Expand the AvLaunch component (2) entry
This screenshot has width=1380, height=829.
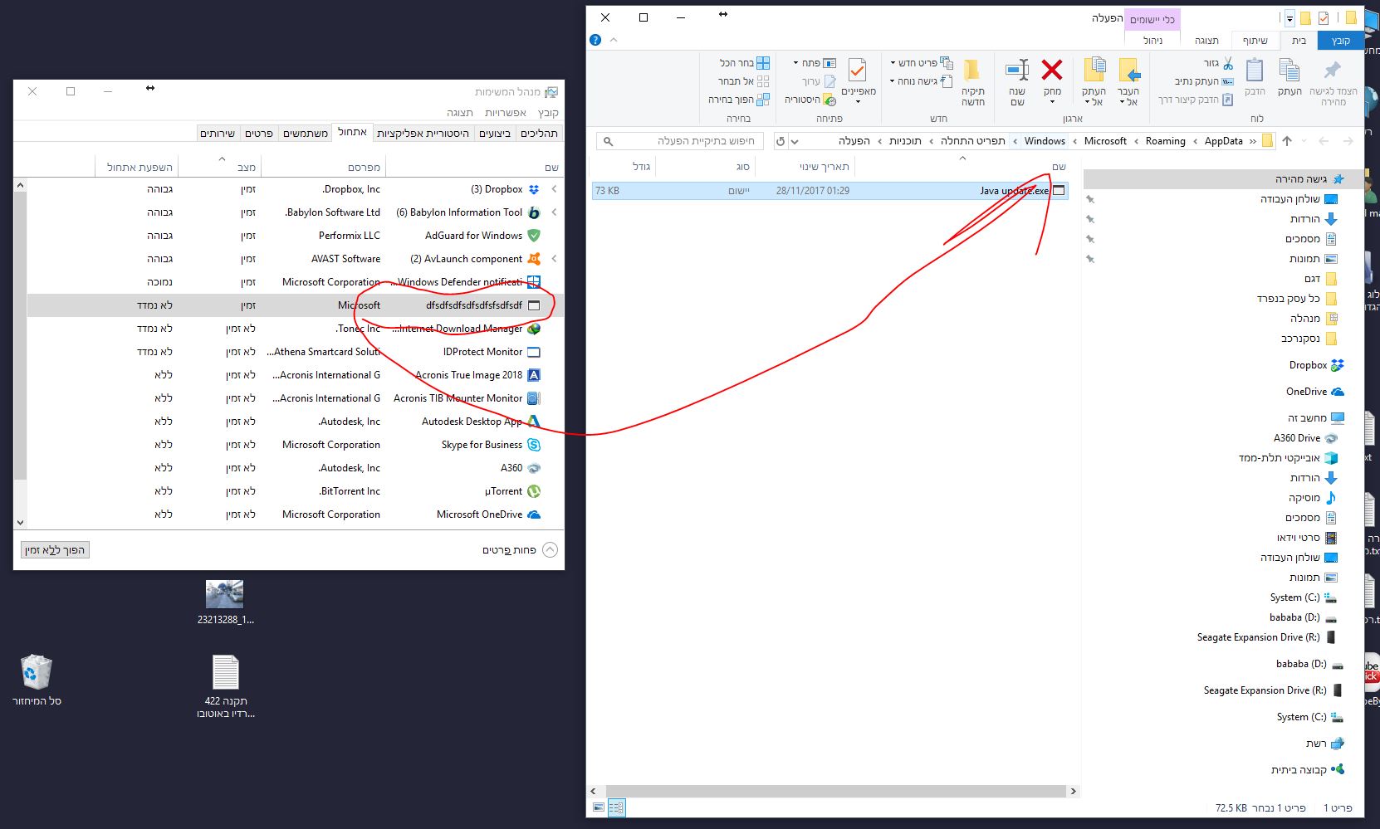(555, 259)
